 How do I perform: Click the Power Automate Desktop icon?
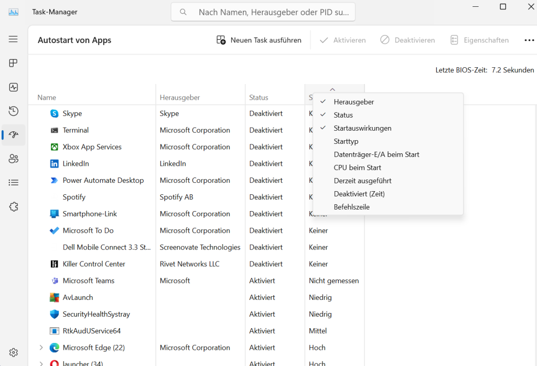pos(54,181)
